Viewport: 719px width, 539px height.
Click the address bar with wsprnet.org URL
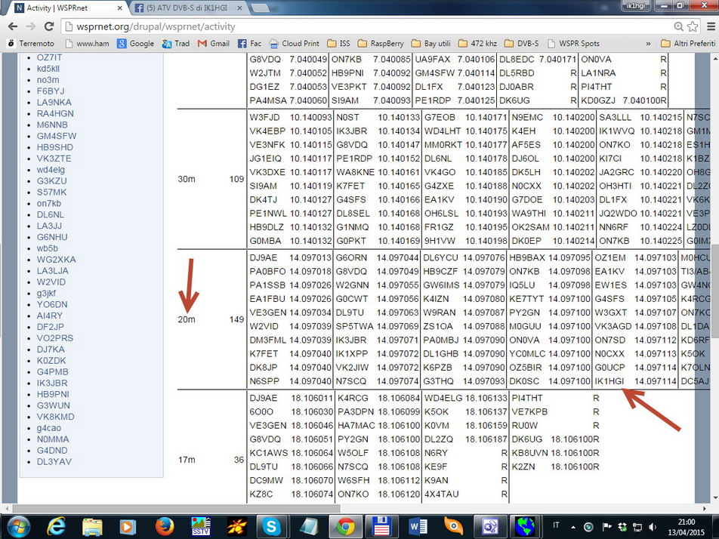click(x=367, y=26)
